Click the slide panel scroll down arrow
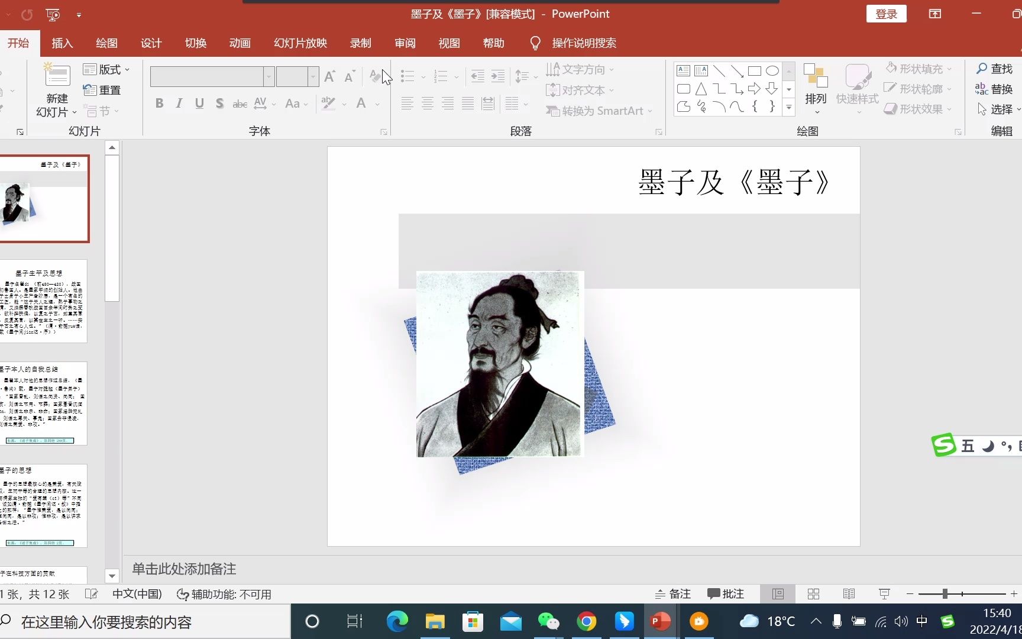Image resolution: width=1022 pixels, height=639 pixels. click(112, 576)
